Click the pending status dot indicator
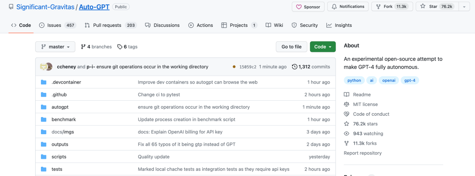The width and height of the screenshot is (475, 176). 234,66
